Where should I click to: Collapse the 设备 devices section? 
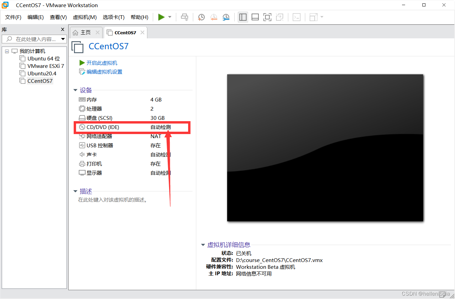[75, 90]
